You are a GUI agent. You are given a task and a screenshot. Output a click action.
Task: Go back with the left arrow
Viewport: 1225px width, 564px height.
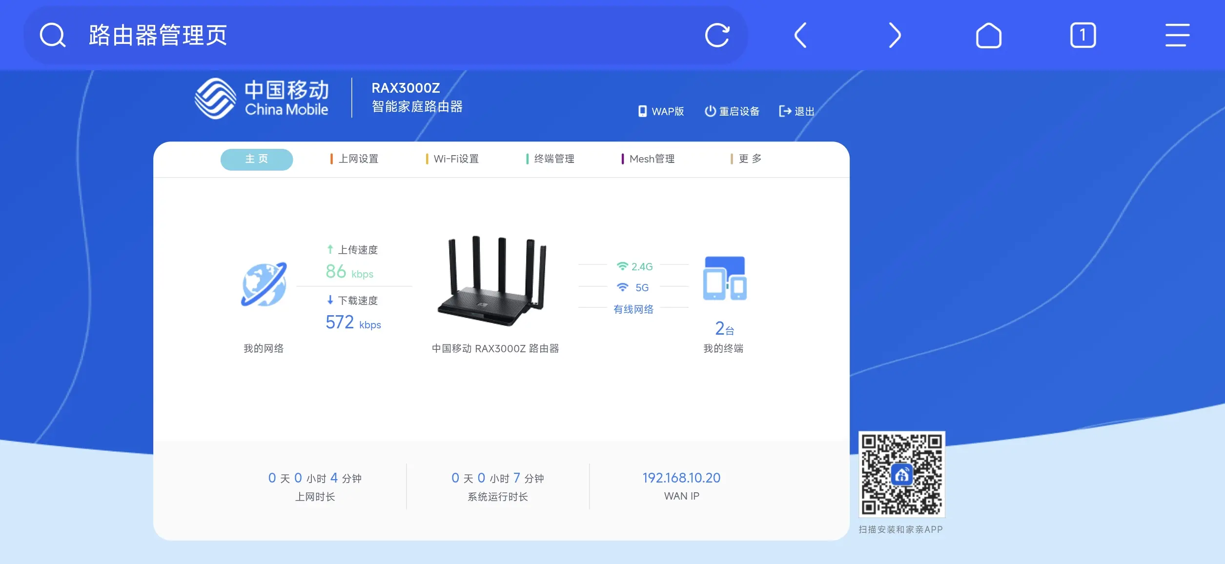[x=800, y=35]
